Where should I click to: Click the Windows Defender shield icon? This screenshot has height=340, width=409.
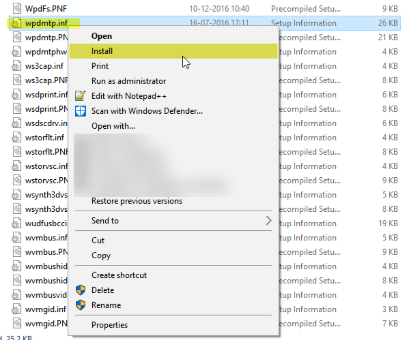[80, 111]
